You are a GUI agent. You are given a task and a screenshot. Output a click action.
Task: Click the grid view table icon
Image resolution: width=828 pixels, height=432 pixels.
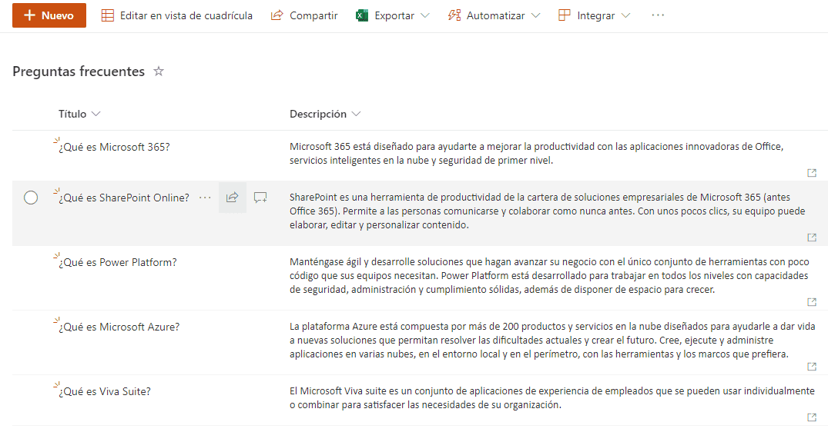[x=108, y=15]
